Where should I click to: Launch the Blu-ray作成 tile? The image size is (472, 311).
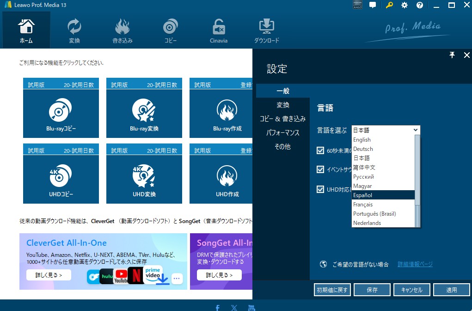[x=221, y=108]
